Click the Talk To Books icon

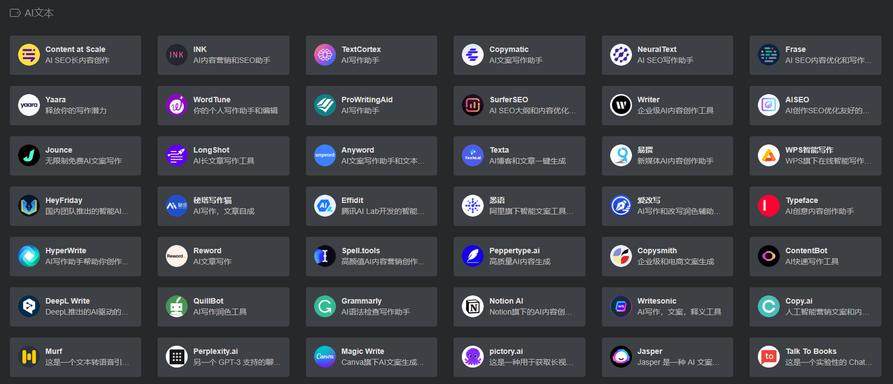pyautogui.click(x=769, y=357)
